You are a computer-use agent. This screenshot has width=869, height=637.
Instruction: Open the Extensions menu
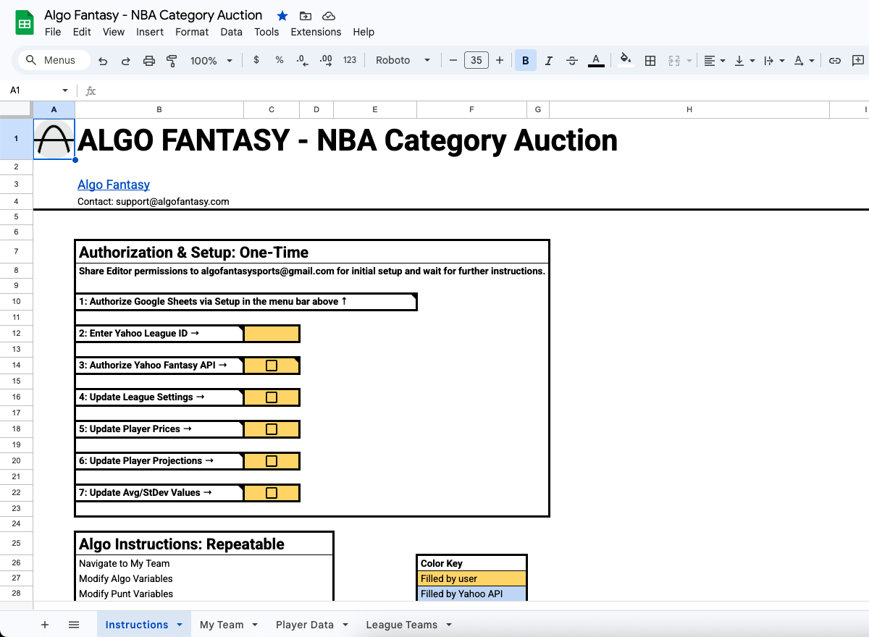tap(316, 32)
